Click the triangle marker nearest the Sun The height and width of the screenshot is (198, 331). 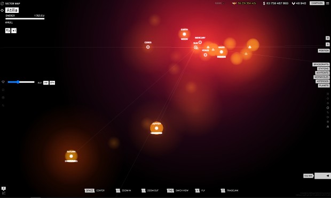(x=208, y=47)
